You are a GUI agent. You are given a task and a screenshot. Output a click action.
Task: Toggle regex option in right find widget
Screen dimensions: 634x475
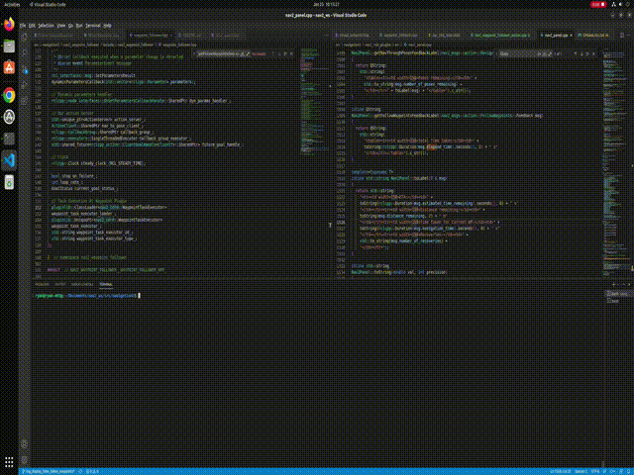[551, 53]
